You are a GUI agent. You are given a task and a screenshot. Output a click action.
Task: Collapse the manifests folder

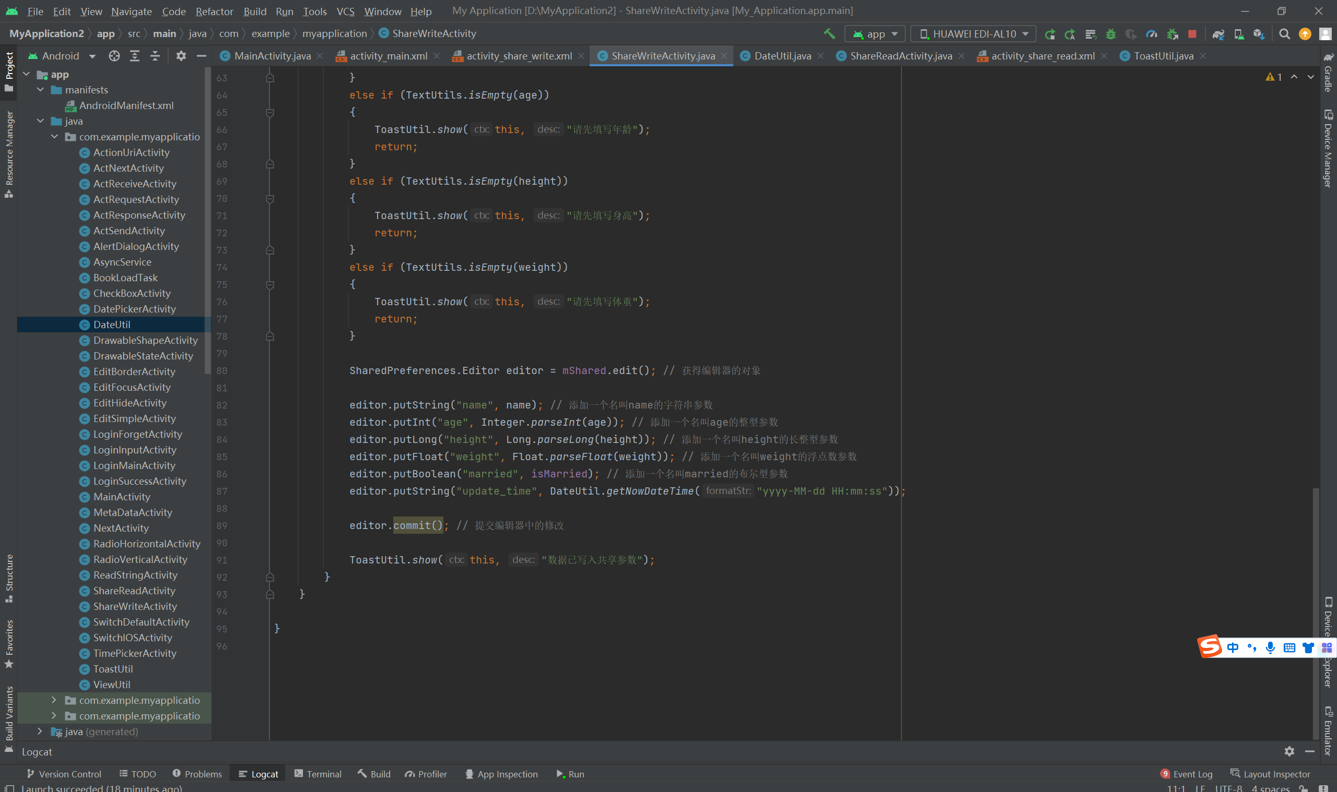click(41, 90)
